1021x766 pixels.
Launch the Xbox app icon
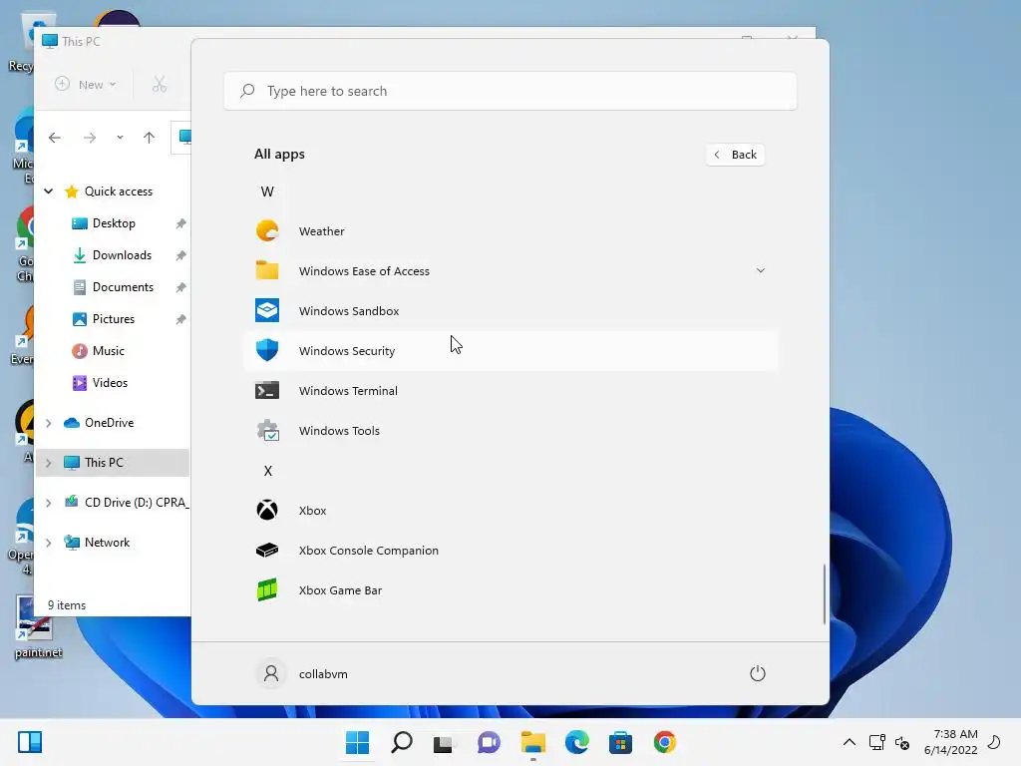pos(267,510)
